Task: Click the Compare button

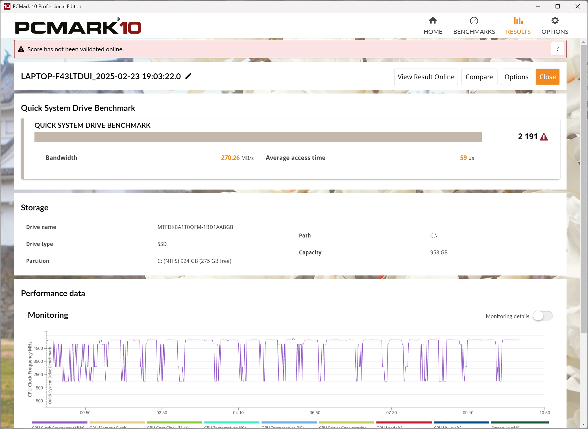Action: tap(480, 77)
